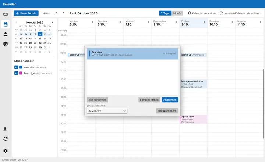The width and height of the screenshot is (265, 162).
Task: Click the Schliessen button
Action: 170,100
